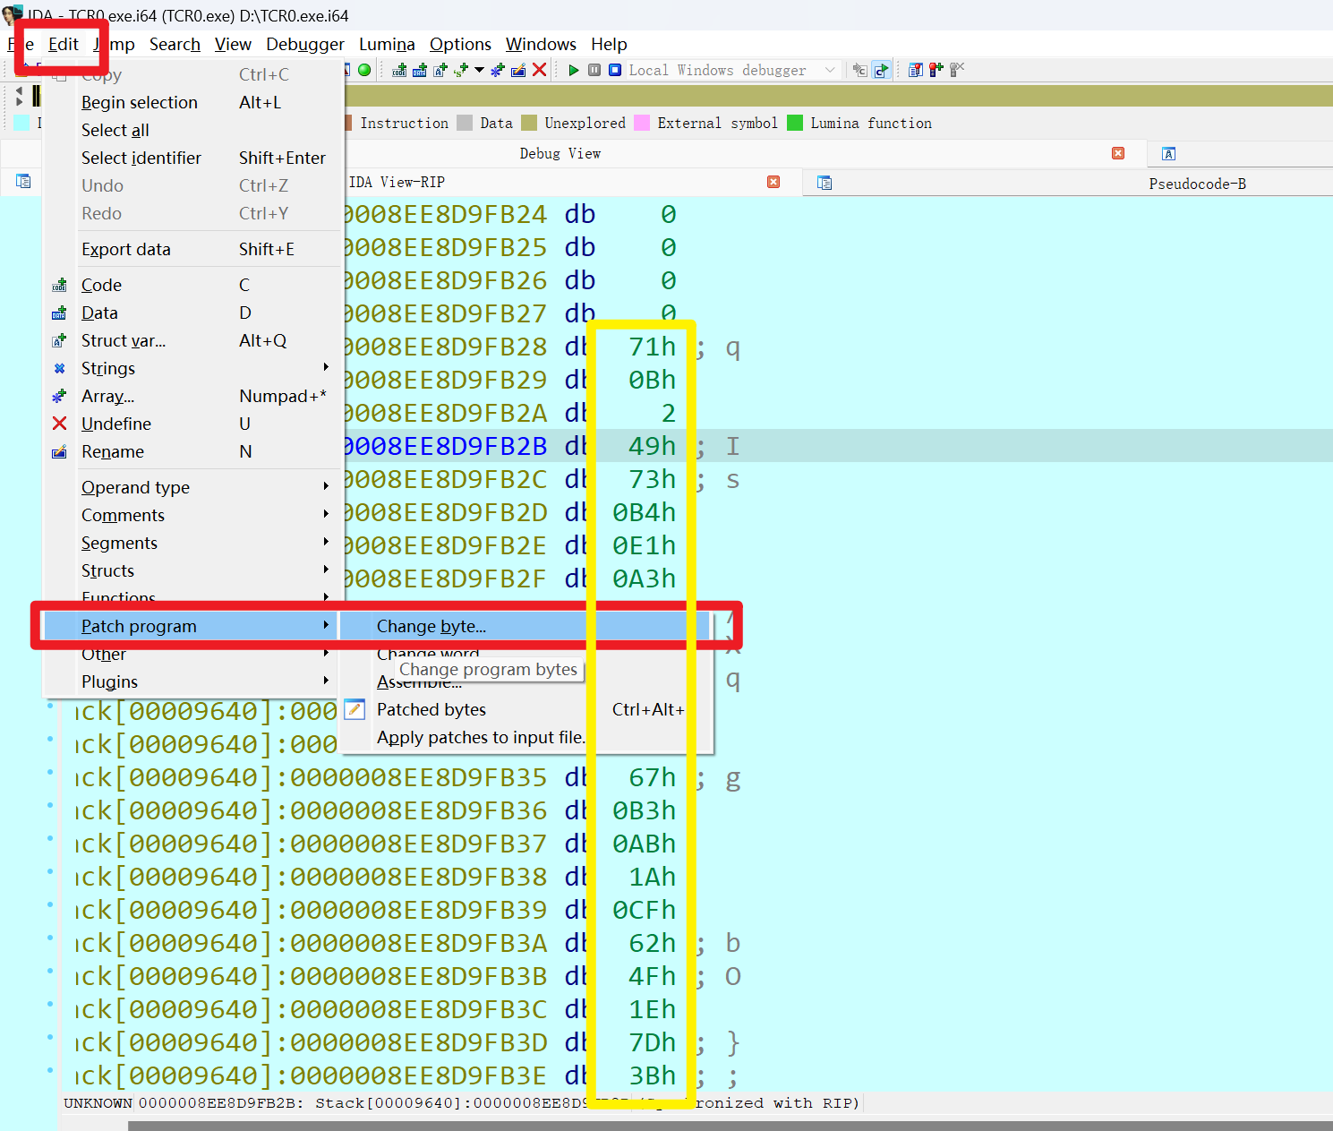This screenshot has width=1333, height=1131.
Task: Click the Rename pencil icon in toolbar
Action: pos(518,70)
